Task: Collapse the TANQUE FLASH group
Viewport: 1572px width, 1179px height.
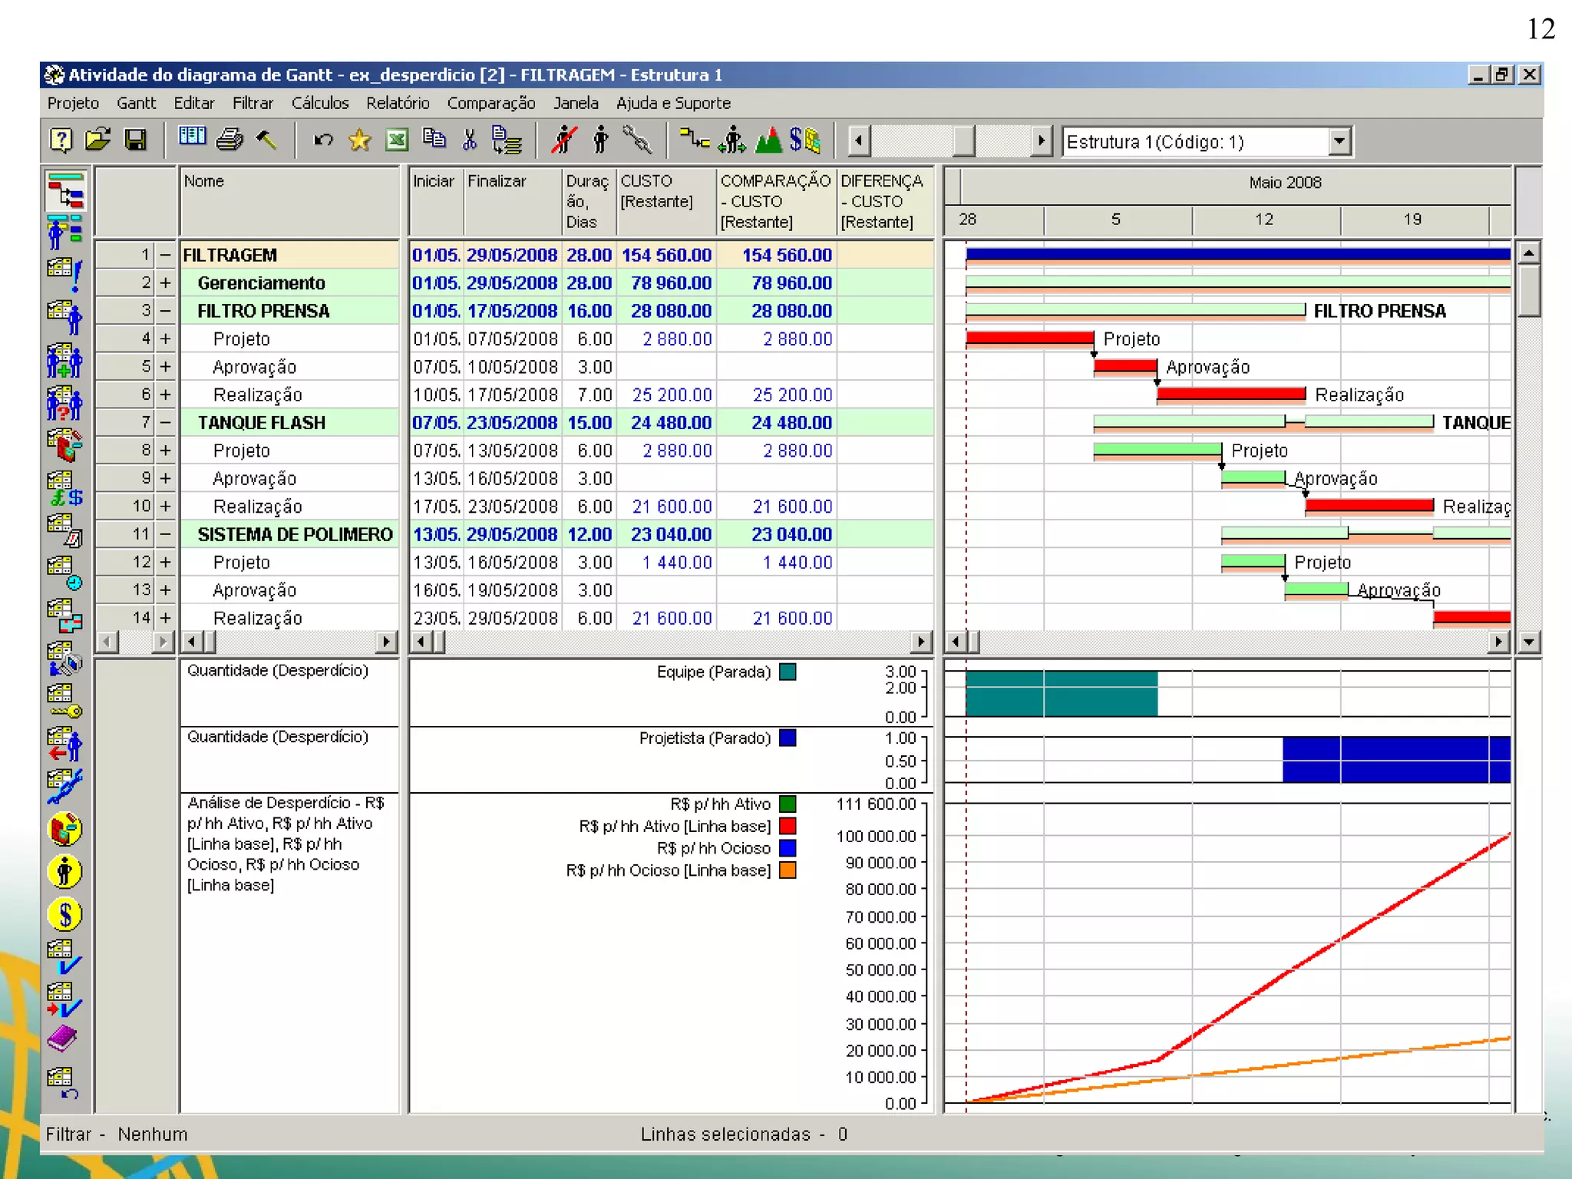Action: 165,422
